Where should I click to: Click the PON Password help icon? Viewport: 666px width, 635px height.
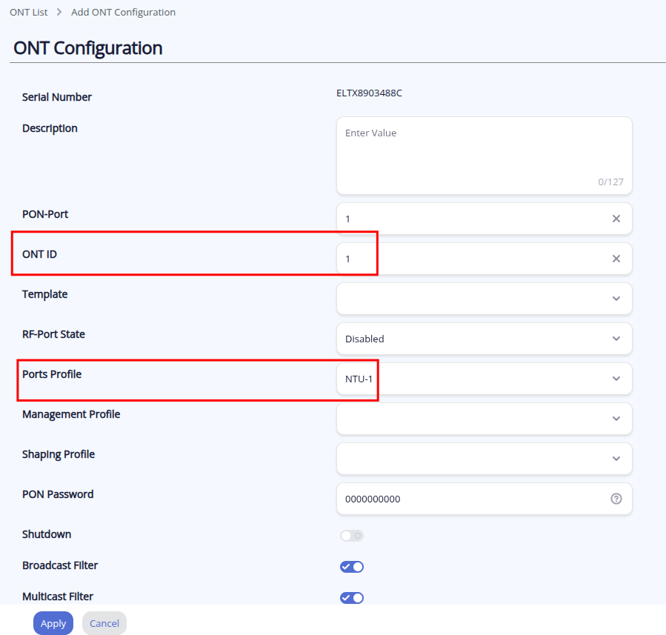click(616, 499)
